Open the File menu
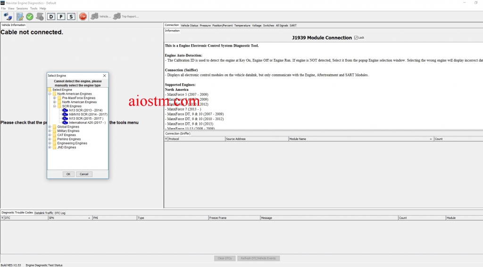 3,8
